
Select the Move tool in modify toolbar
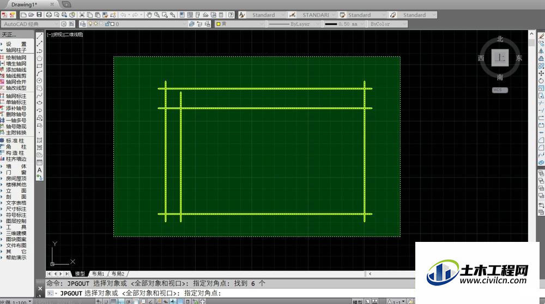pos(541,74)
